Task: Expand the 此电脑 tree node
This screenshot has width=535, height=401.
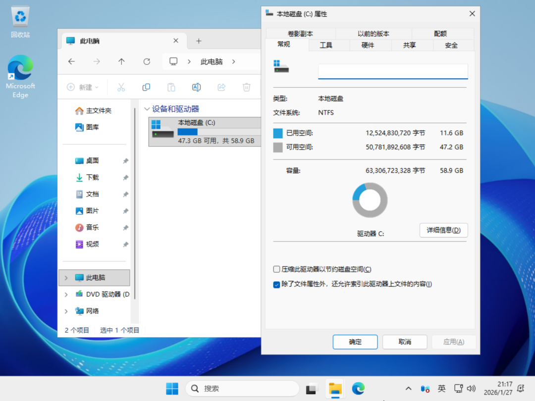Action: coord(66,278)
